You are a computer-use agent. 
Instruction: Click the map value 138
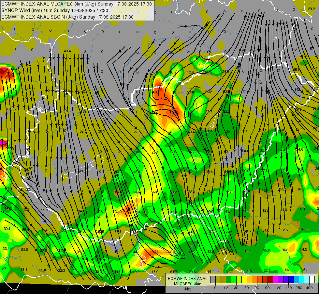137,152
